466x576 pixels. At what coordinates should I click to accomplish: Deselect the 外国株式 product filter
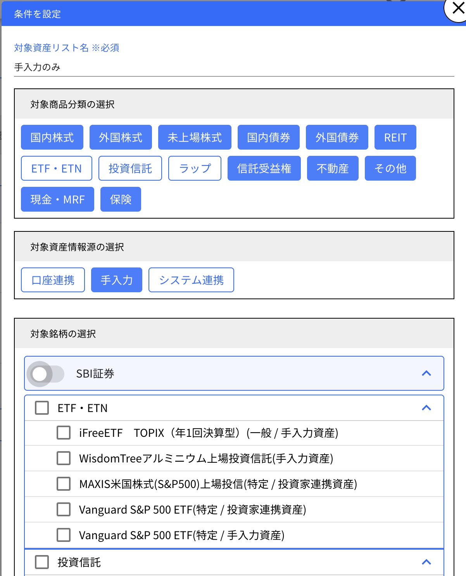coord(121,137)
